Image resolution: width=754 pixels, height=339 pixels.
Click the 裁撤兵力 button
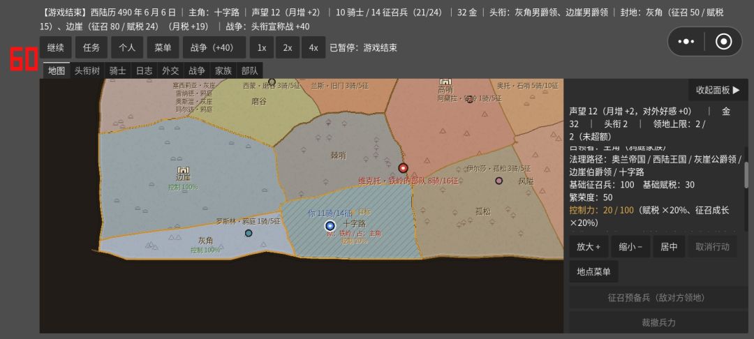coord(658,323)
